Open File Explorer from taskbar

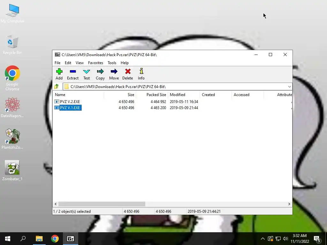click(x=39, y=239)
